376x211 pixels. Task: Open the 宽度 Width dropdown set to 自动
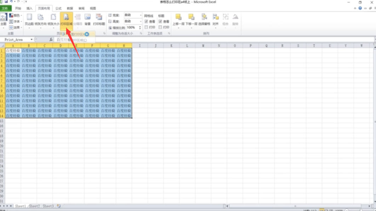[x=133, y=15]
